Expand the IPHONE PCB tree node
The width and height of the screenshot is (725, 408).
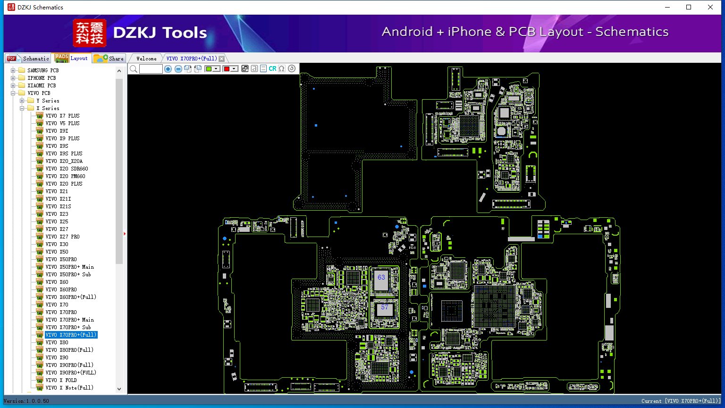[13, 78]
